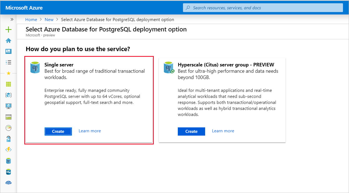Open All services list icon
The width and height of the screenshot is (349, 193).
click(x=9, y=62)
